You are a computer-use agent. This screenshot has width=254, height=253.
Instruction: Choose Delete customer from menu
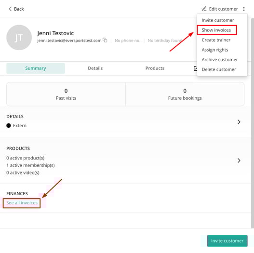click(x=219, y=70)
